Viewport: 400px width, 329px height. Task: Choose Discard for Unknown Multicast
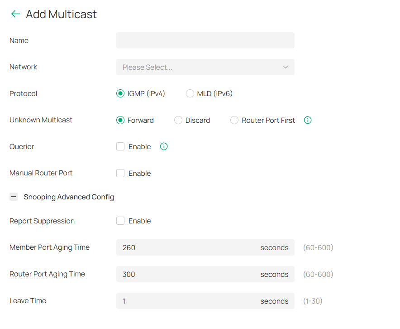(178, 120)
